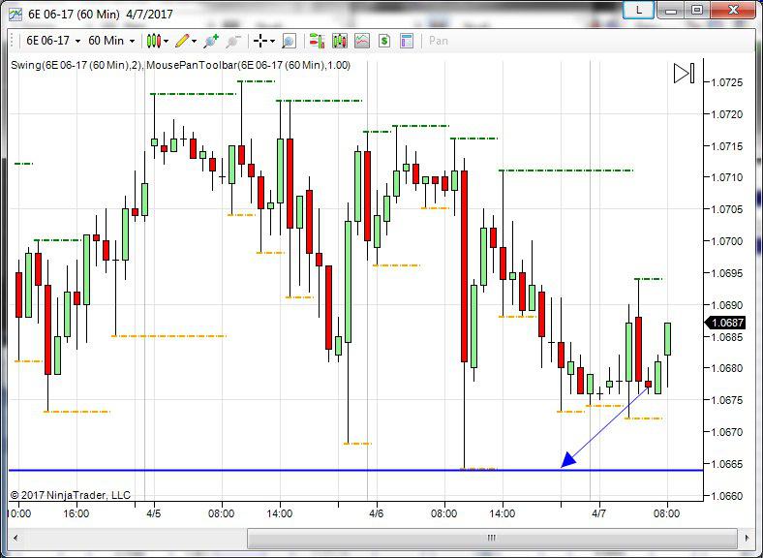
Task: Click the 1.0660 price axis label
Action: coord(727,496)
